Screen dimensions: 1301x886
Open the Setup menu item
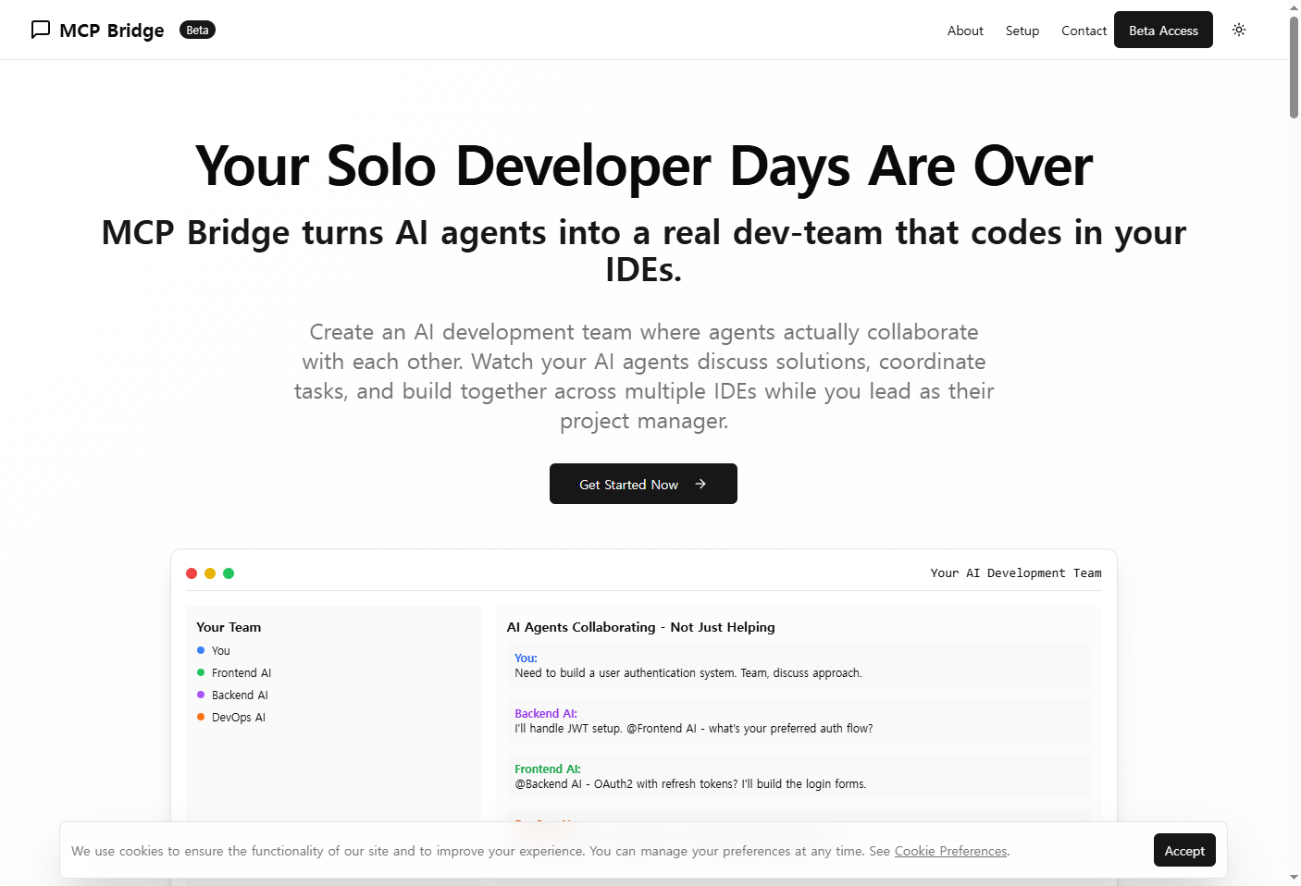coord(1022,31)
